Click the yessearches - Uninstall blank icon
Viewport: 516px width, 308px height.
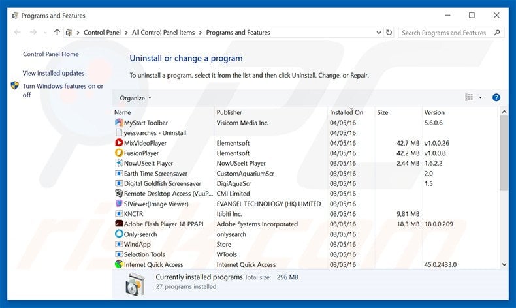coord(119,133)
